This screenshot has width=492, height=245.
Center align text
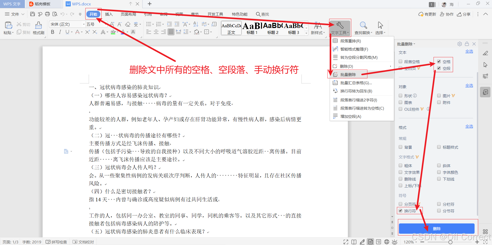156,32
